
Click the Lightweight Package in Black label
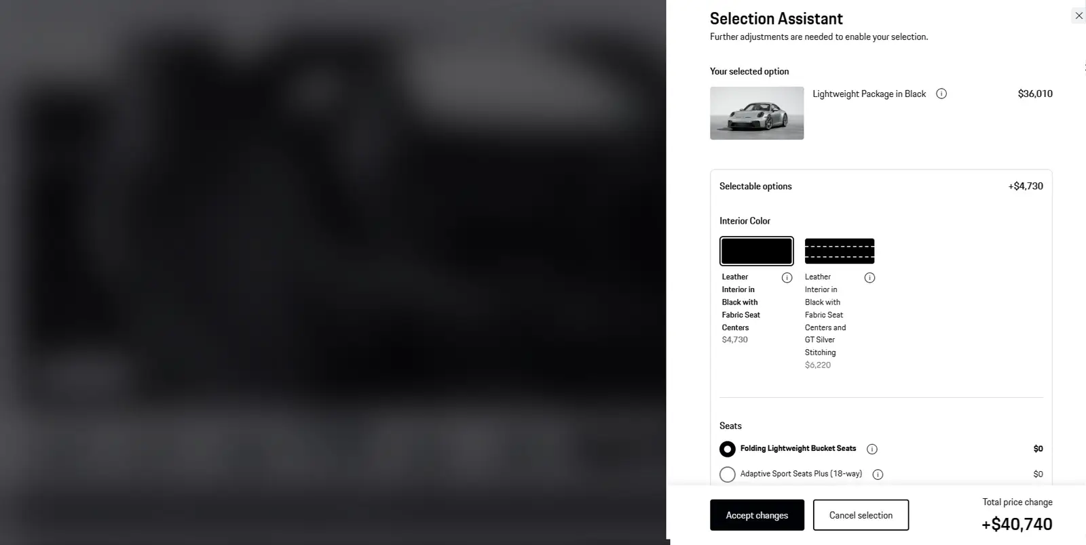pyautogui.click(x=869, y=94)
